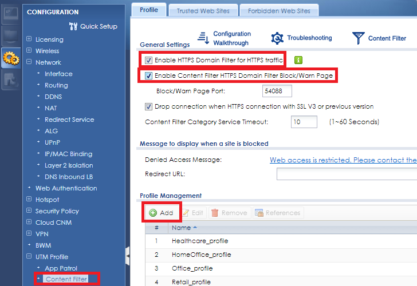Toggle Content Filter Block/Warn Page checkbox
This screenshot has width=417, height=286.
(x=149, y=76)
